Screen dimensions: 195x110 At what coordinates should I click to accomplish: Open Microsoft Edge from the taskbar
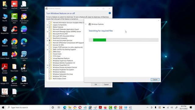pyautogui.click(x=65, y=107)
